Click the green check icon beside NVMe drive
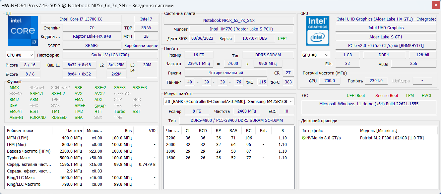The width and height of the screenshot is (441, 194). pos(304,138)
